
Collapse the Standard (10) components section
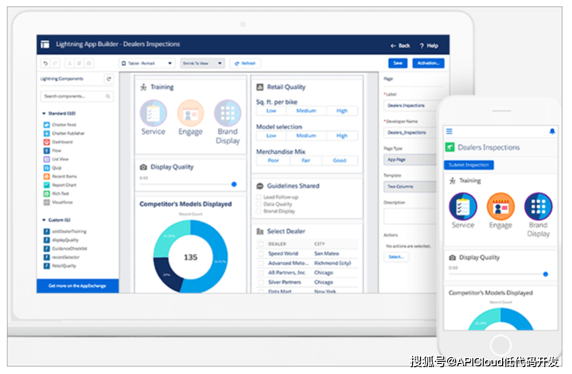(x=44, y=114)
